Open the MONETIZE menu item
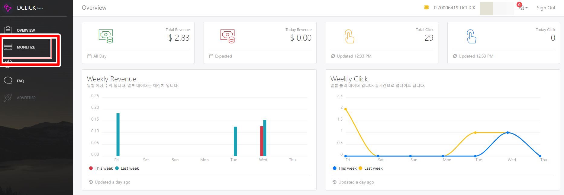 (26, 47)
